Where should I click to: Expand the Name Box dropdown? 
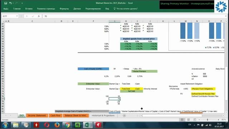pyautogui.click(x=17, y=16)
